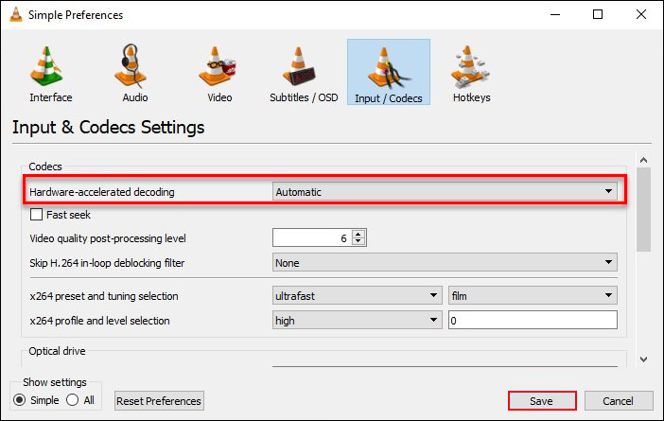The width and height of the screenshot is (664, 421).
Task: Click the Reset Preferences button
Action: [x=159, y=401]
